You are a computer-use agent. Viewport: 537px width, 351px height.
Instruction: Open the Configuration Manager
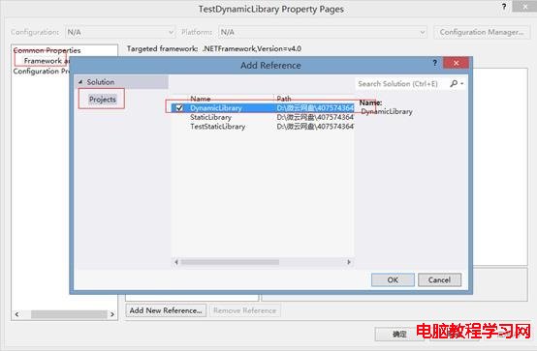click(x=482, y=32)
